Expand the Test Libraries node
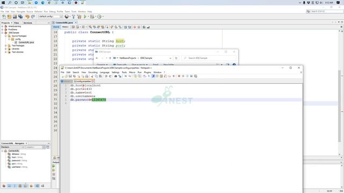Image resolution: width=344 pixels, height=193 pixels. pyautogui.click(x=6, y=52)
